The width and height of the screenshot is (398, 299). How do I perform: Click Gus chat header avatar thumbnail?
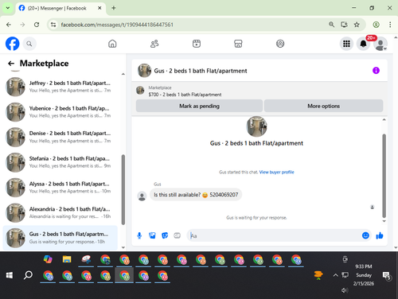[x=144, y=71]
